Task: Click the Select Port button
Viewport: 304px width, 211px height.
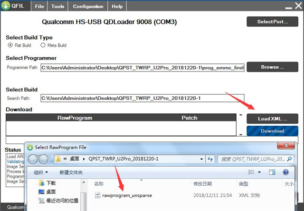Action: (272, 22)
